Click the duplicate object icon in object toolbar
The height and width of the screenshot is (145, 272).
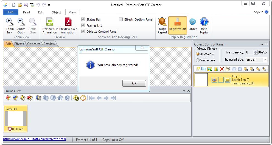204,69
